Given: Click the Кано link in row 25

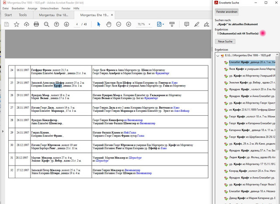Looking at the screenshot, I should pyautogui.click(x=175, y=83).
